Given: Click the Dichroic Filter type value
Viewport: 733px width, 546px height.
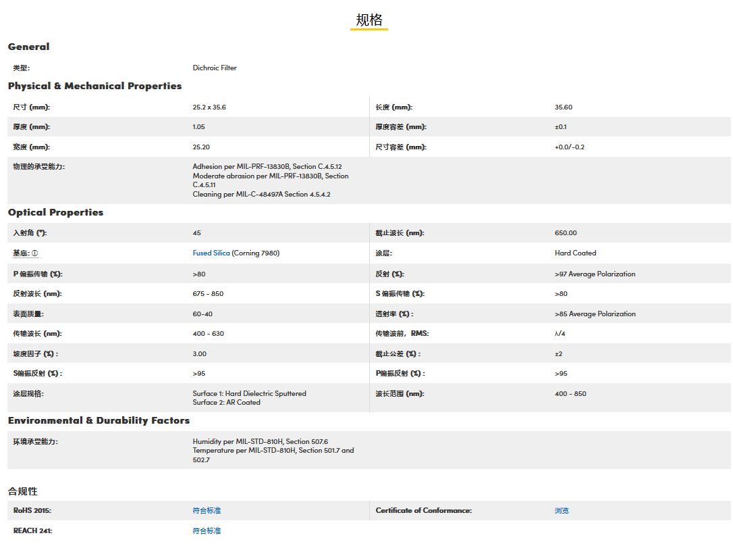Looking at the screenshot, I should point(215,68).
